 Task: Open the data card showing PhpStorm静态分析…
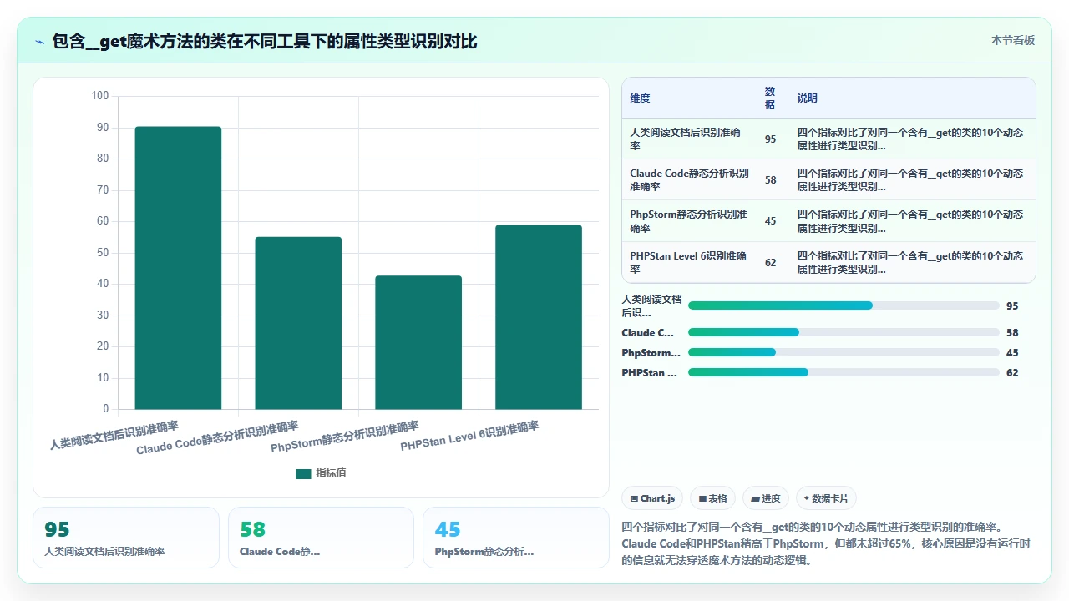pyautogui.click(x=516, y=538)
